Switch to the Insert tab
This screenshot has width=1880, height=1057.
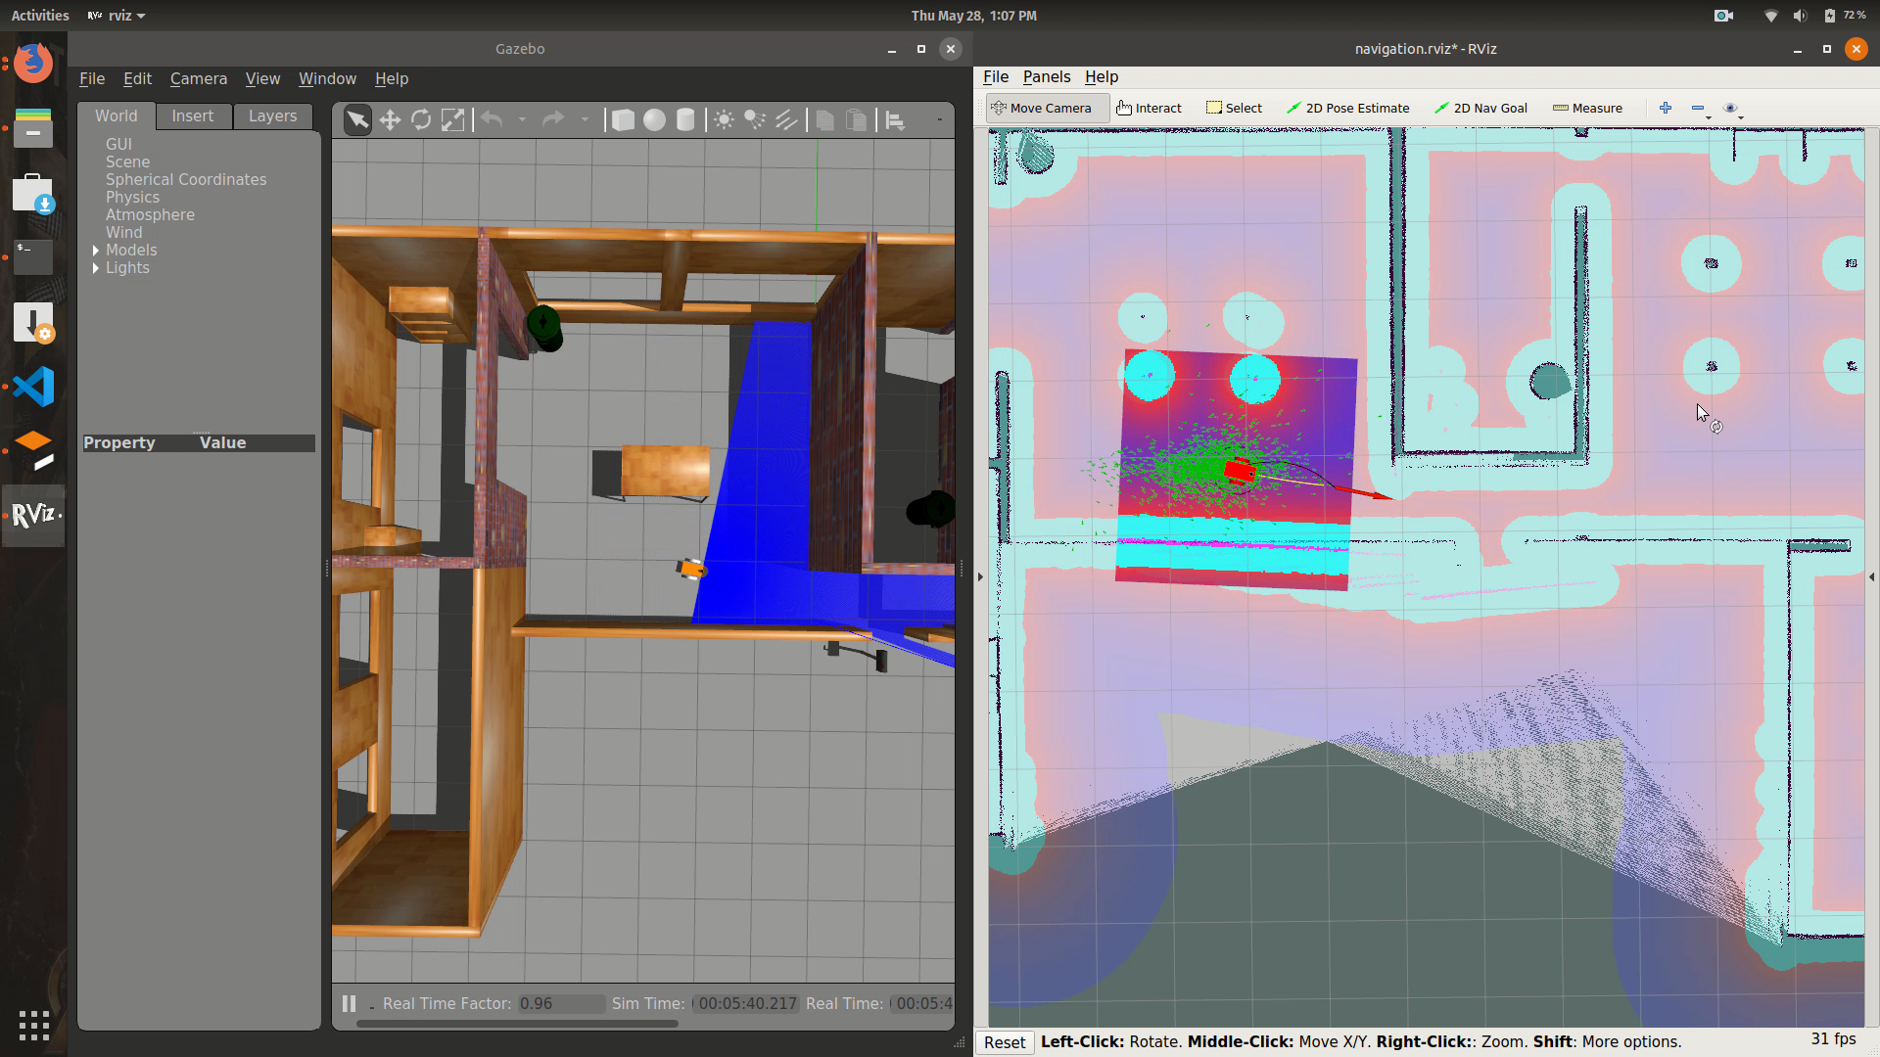[x=192, y=115]
